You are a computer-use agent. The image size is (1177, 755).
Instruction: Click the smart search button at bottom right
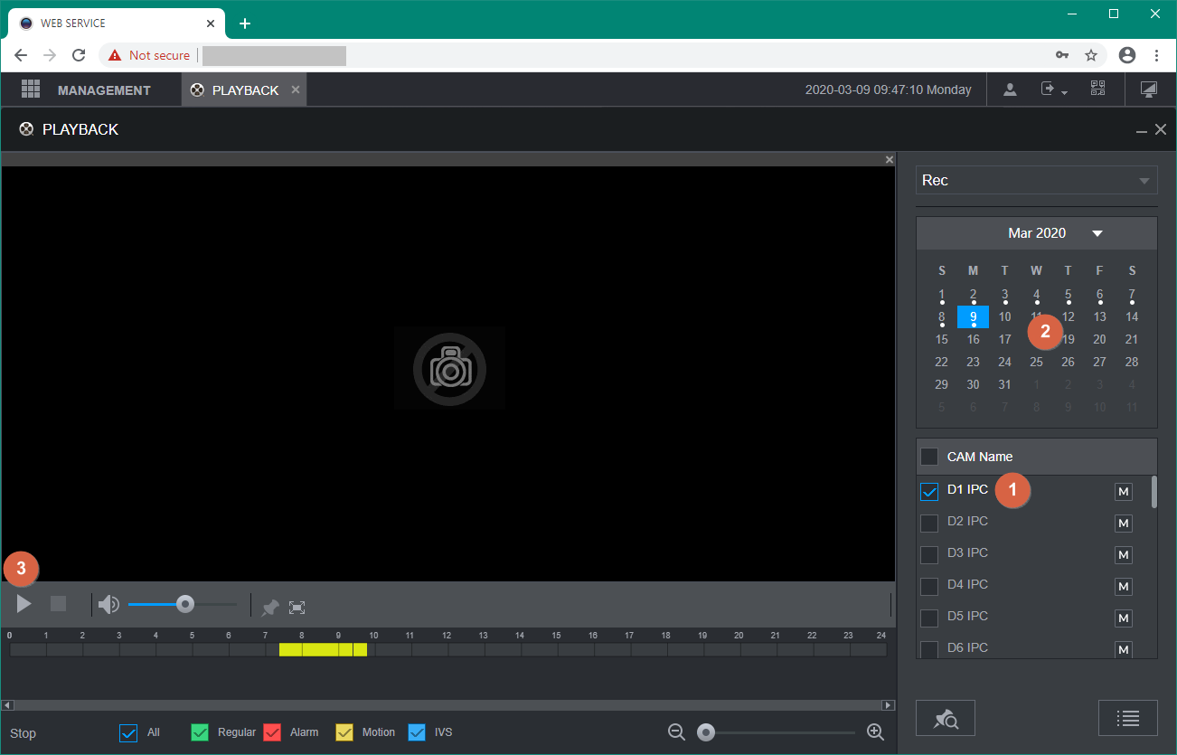point(945,718)
